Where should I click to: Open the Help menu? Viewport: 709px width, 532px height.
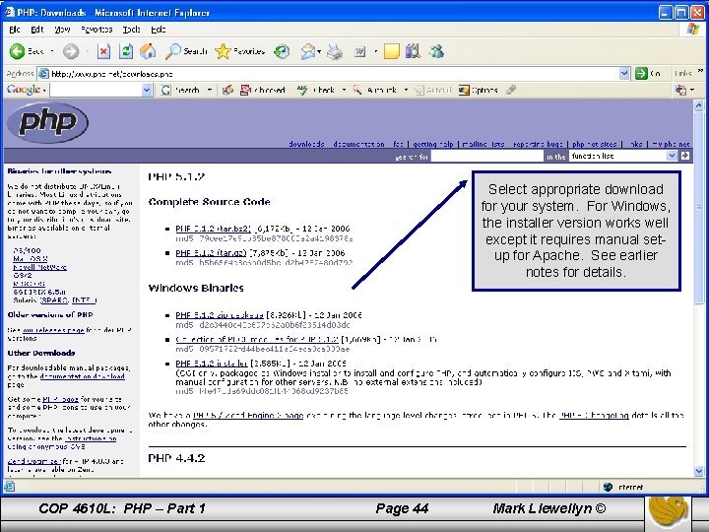tap(159, 30)
